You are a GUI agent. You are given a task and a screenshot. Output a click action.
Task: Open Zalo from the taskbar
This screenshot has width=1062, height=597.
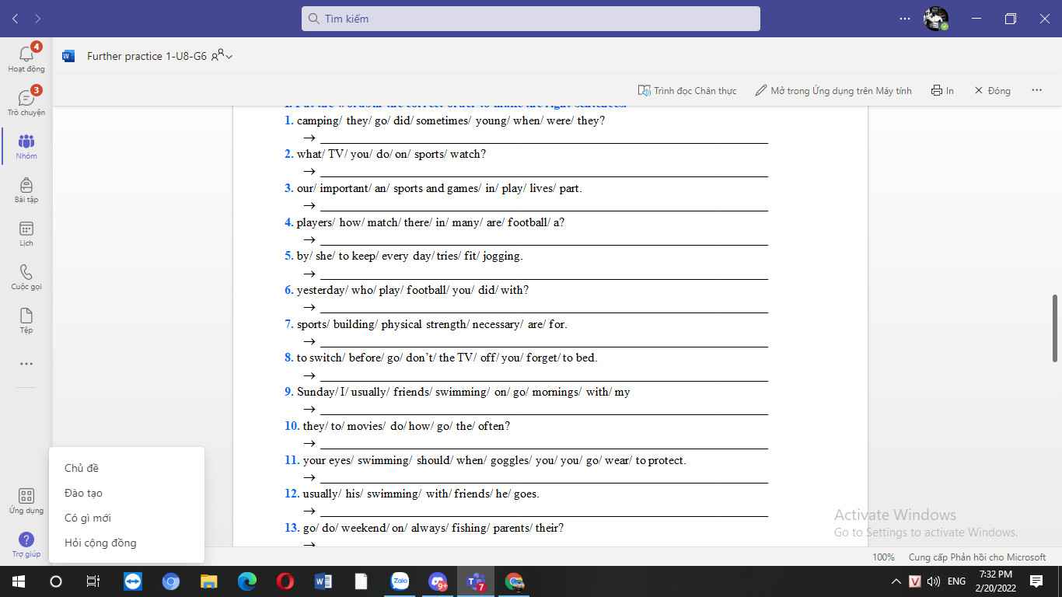[x=400, y=581]
